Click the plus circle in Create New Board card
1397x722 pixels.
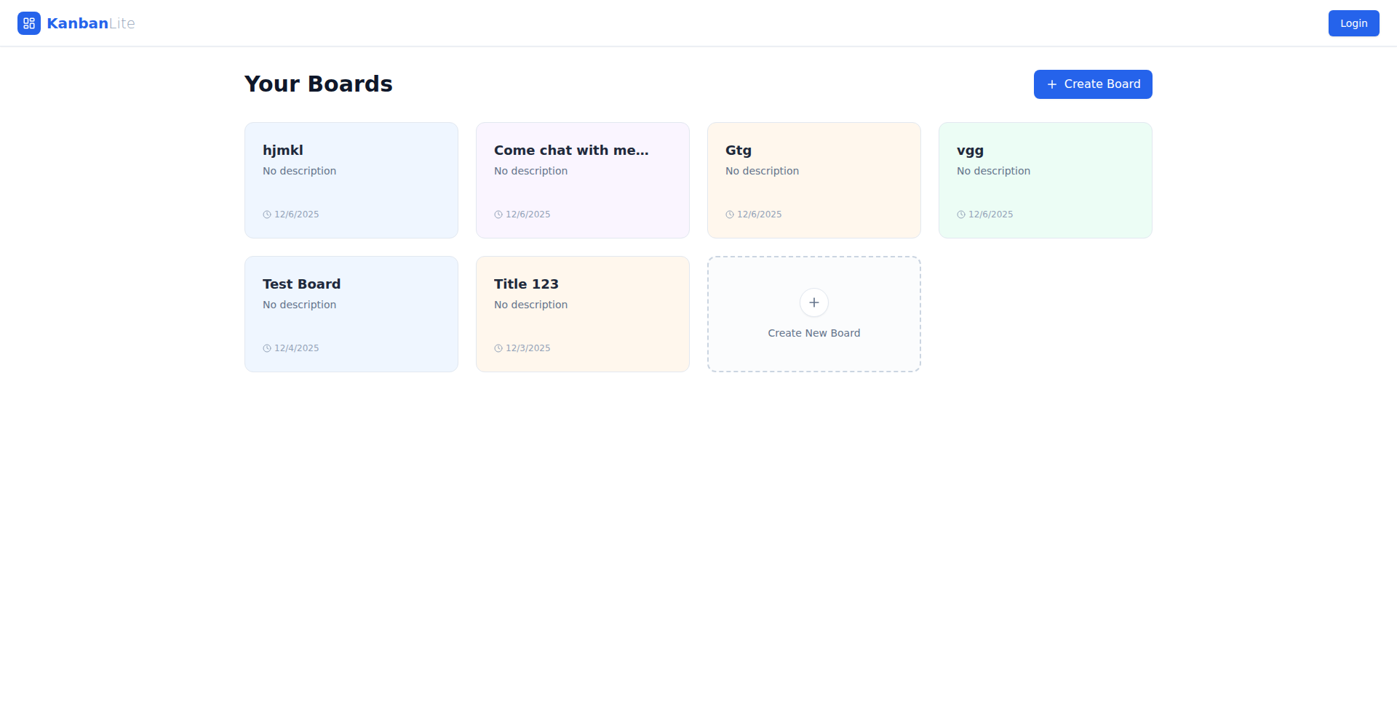tap(813, 302)
